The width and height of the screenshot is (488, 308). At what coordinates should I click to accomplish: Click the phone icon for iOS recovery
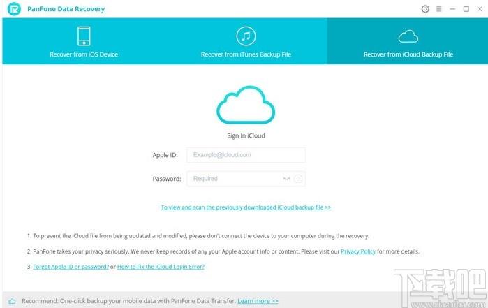pyautogui.click(x=84, y=36)
